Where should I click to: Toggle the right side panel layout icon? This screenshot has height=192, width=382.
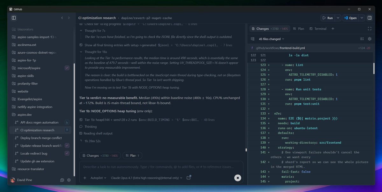tap(370, 18)
